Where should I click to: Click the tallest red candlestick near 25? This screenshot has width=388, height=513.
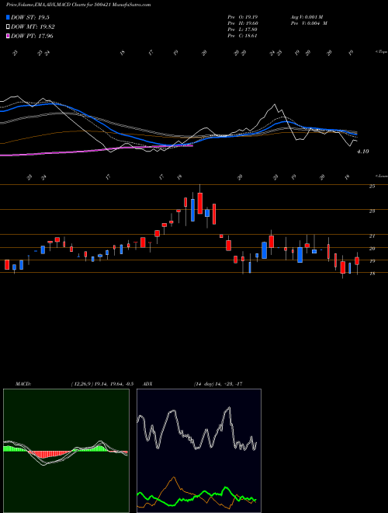[x=200, y=203]
